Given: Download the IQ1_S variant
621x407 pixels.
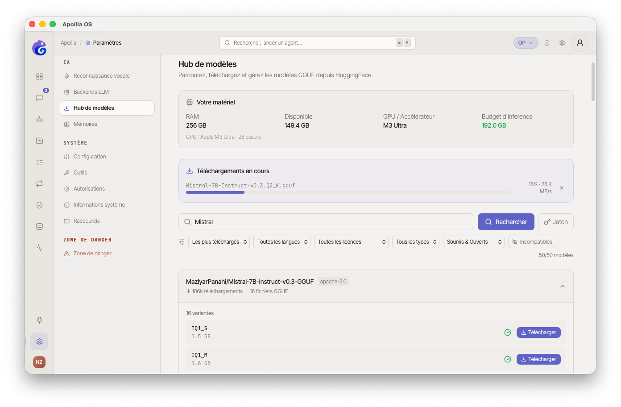Looking at the screenshot, I should point(538,332).
